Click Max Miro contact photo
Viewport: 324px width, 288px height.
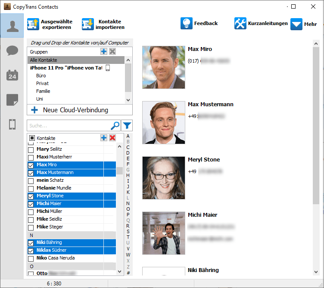coord(164,67)
